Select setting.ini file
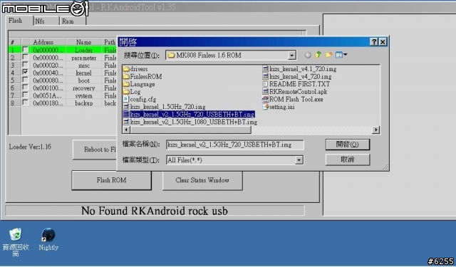This screenshot has width=456, height=267. pyautogui.click(x=279, y=107)
